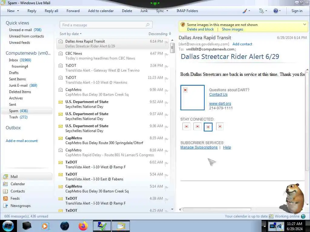
Task: Open the Contact Us link
Action: [218, 95]
